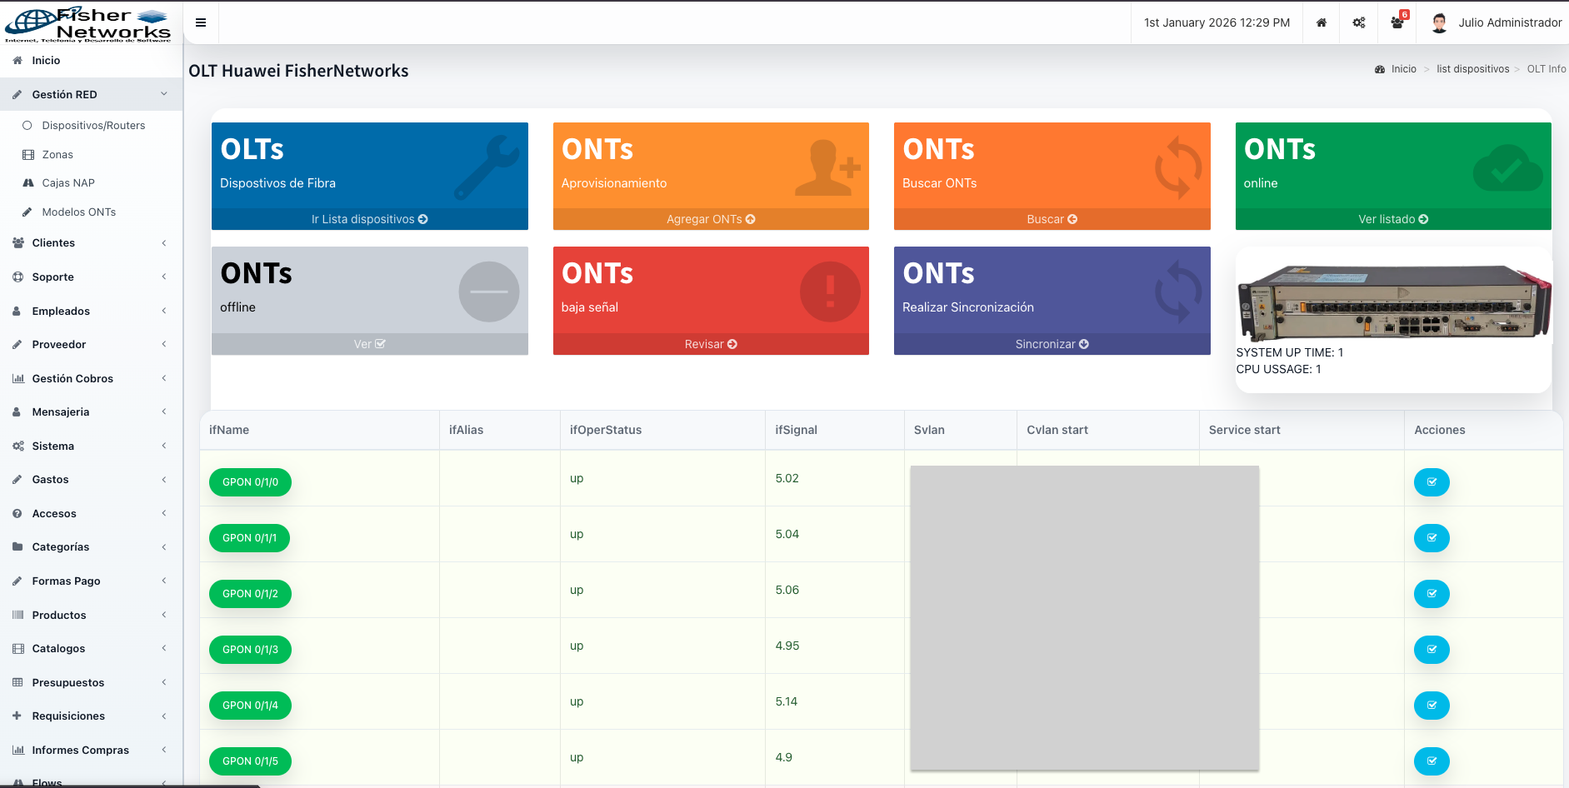Click the action button for GPON 0/1/5
The width and height of the screenshot is (1569, 788).
tap(1432, 761)
